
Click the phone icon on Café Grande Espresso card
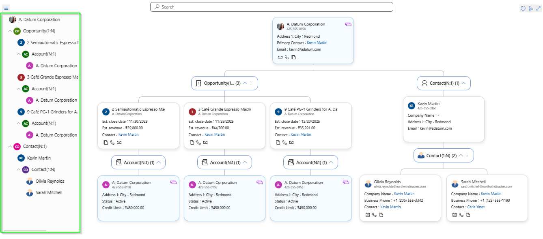198,142
